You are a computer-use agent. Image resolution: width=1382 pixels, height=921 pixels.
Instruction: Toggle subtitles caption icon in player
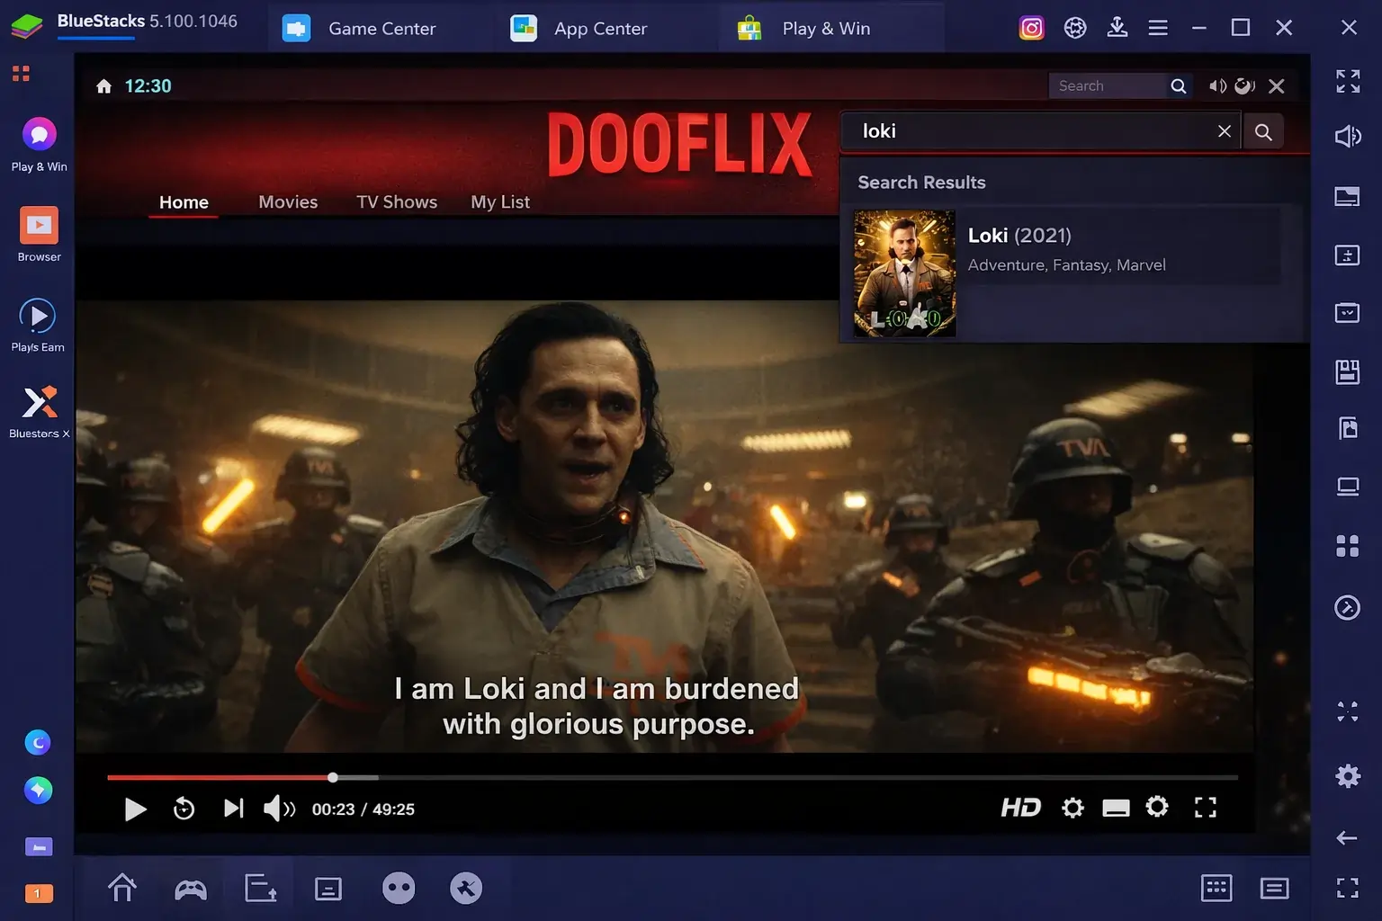pyautogui.click(x=1116, y=808)
